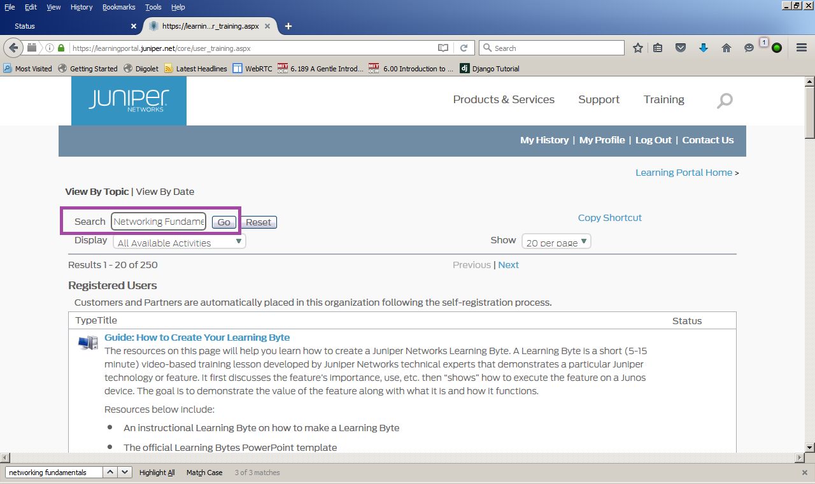Open the Bookmarks menu in menu bar
Screen dimensions: 815x484
[x=118, y=7]
